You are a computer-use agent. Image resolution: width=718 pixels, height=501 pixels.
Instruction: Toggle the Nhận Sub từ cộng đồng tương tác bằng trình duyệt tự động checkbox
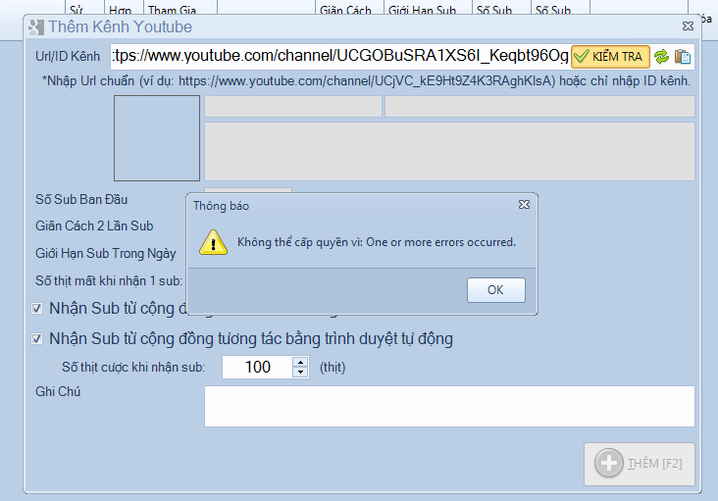coord(36,338)
